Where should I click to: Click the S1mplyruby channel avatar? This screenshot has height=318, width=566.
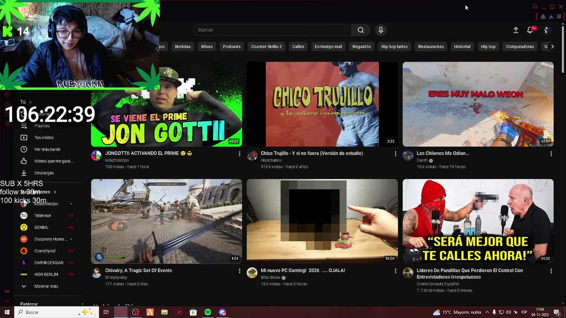pyautogui.click(x=96, y=273)
